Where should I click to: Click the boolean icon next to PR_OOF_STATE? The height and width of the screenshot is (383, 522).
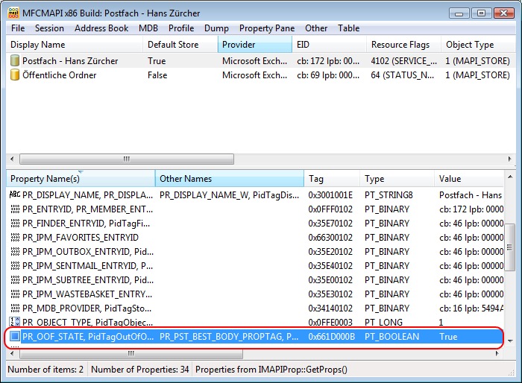[x=15, y=336]
